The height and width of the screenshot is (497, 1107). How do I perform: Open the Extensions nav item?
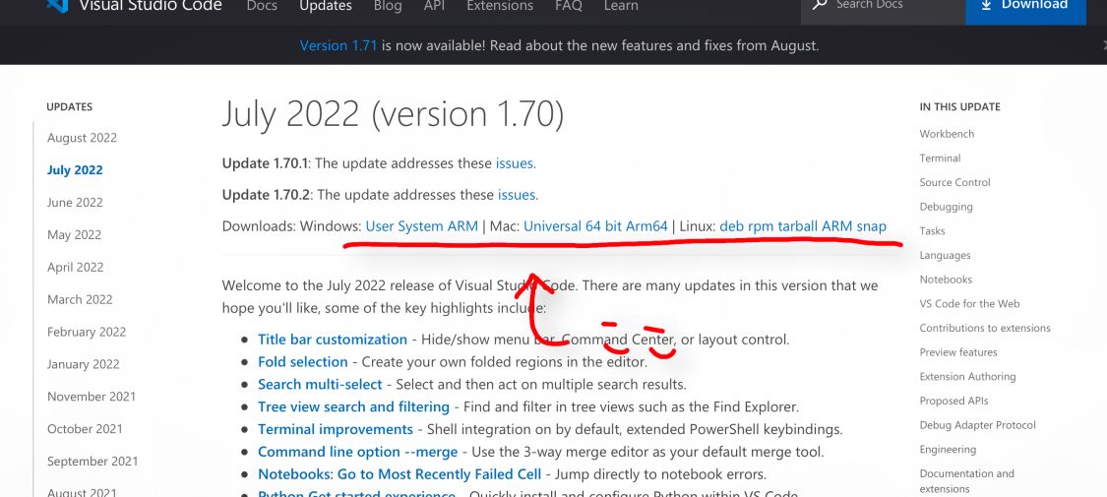(500, 6)
